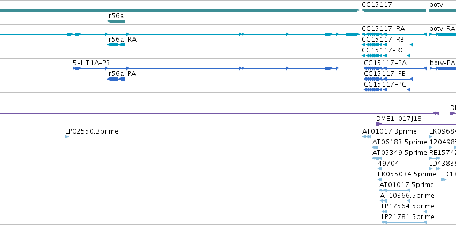456x225 pixels.
Task: Select EST EK055034.5prime
Action: [x=379, y=180]
